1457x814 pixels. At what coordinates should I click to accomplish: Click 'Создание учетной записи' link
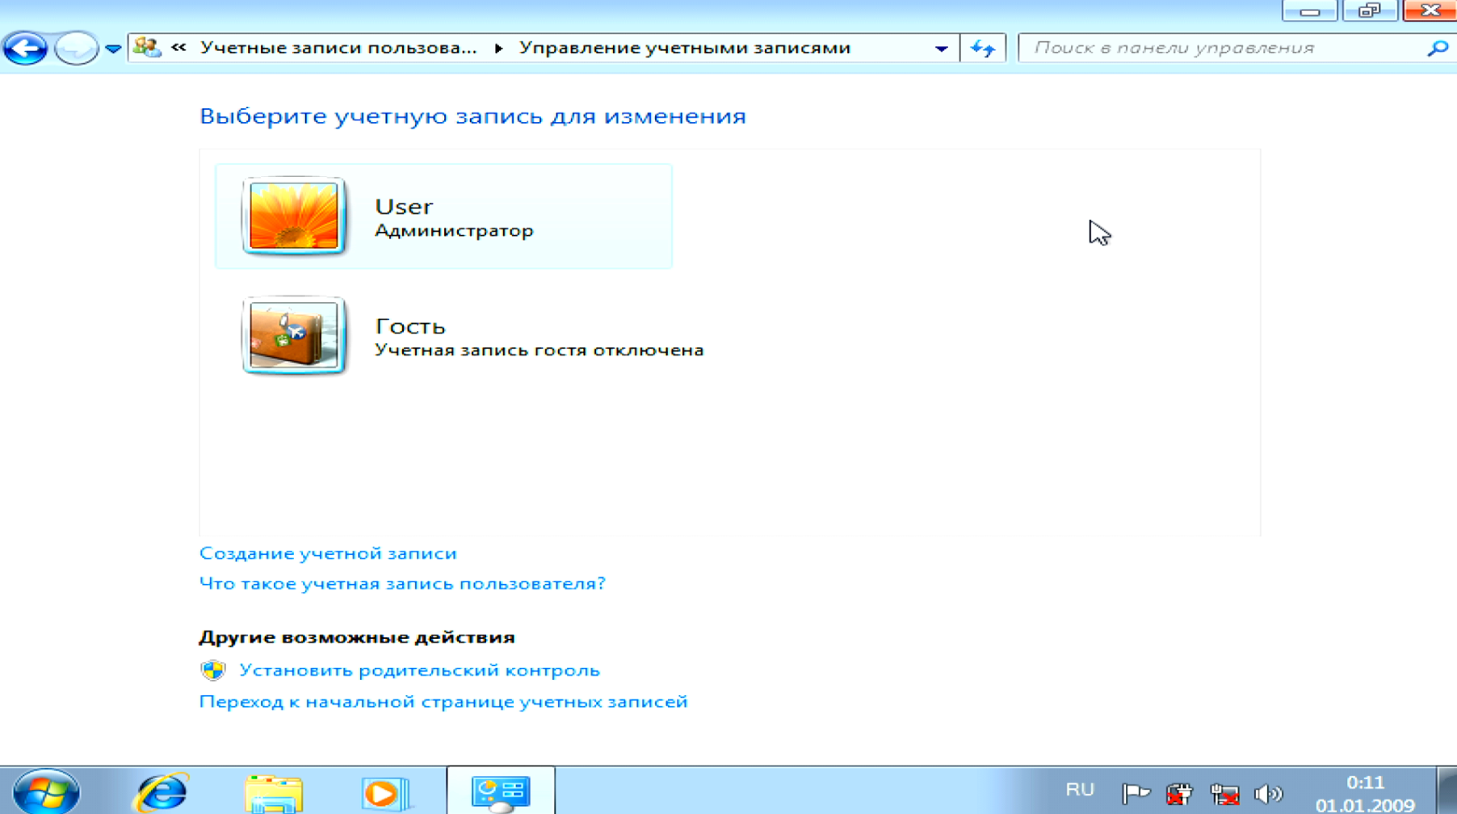pos(328,553)
